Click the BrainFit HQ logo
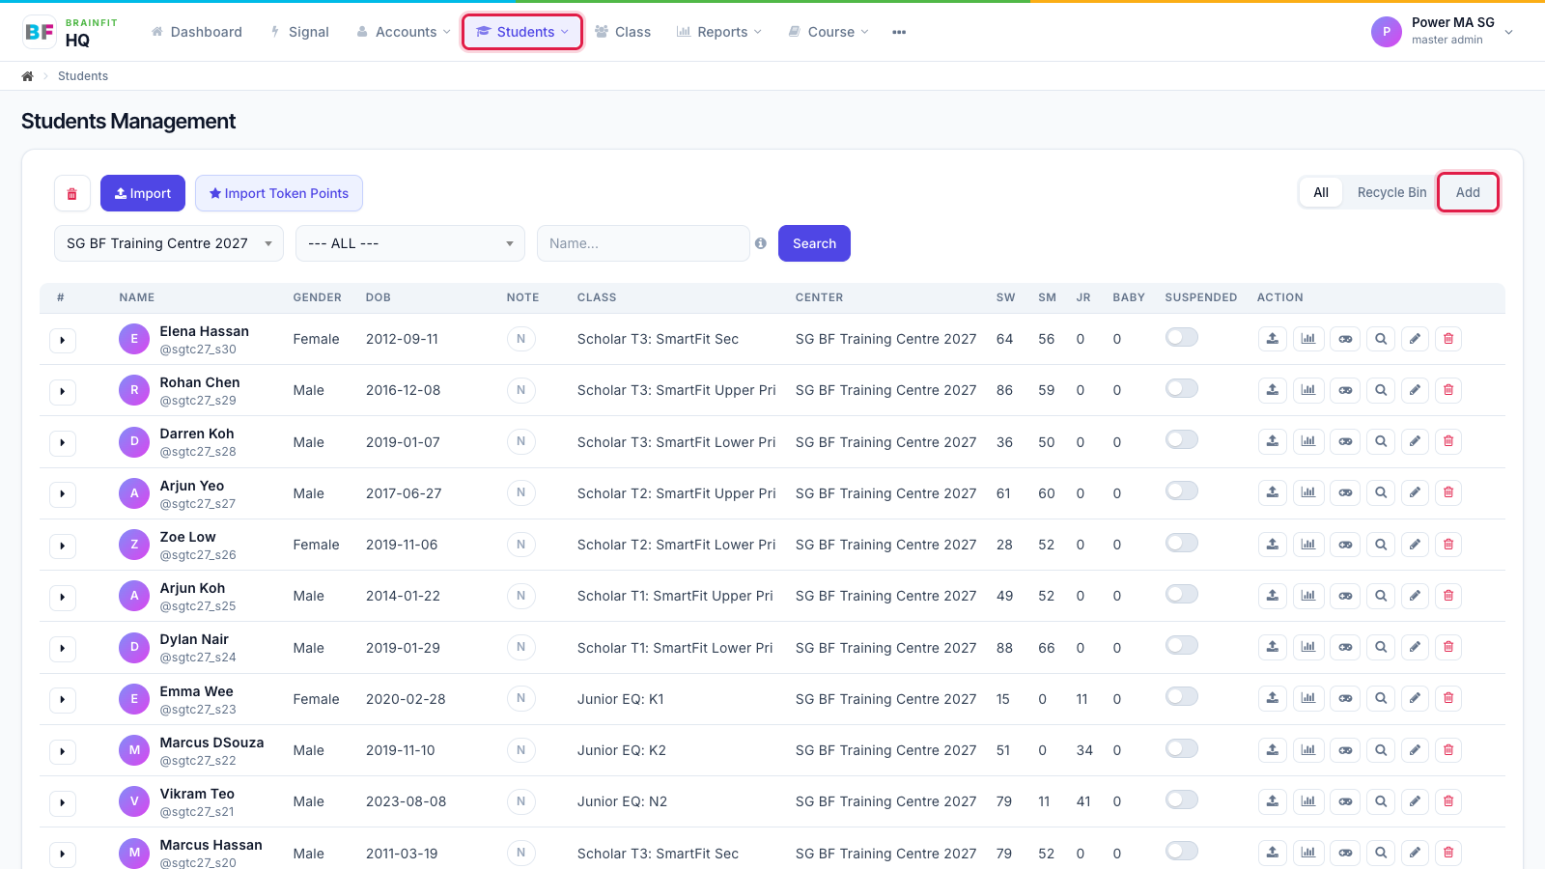This screenshot has width=1545, height=869. point(70,32)
